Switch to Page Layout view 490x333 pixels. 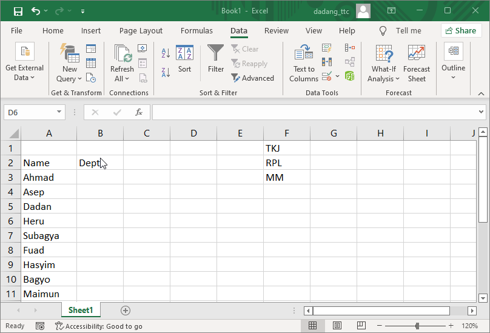[337, 326]
